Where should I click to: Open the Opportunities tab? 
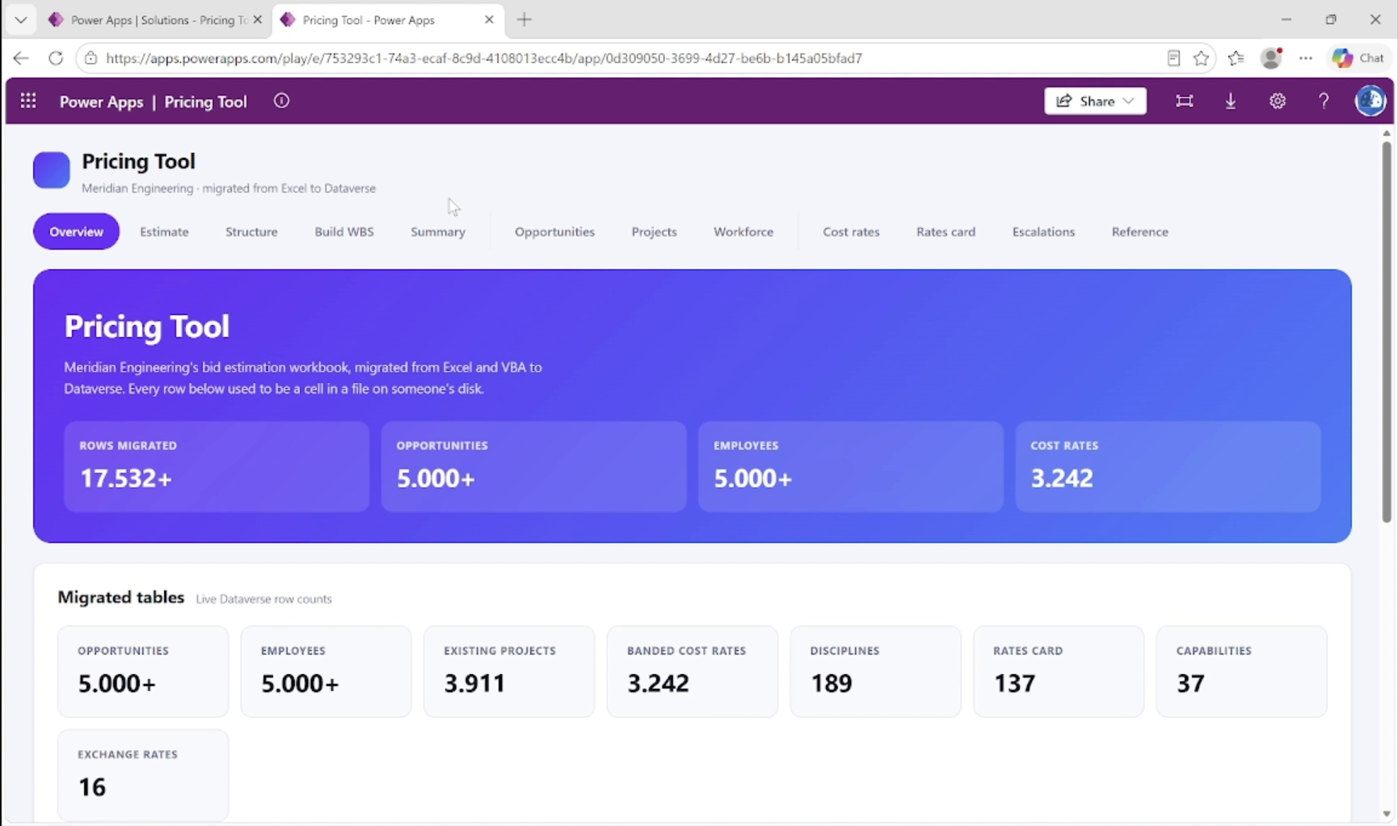coord(554,231)
